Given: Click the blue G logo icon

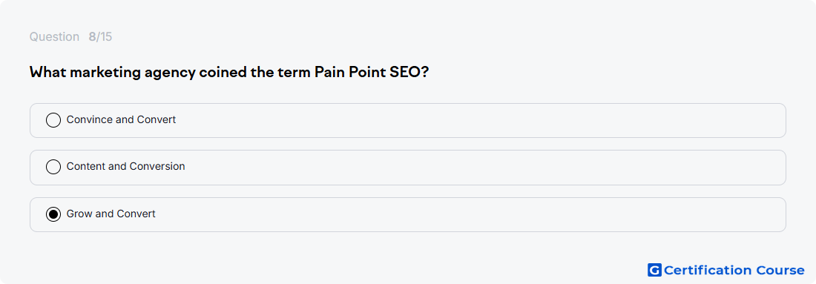Looking at the screenshot, I should click(654, 270).
